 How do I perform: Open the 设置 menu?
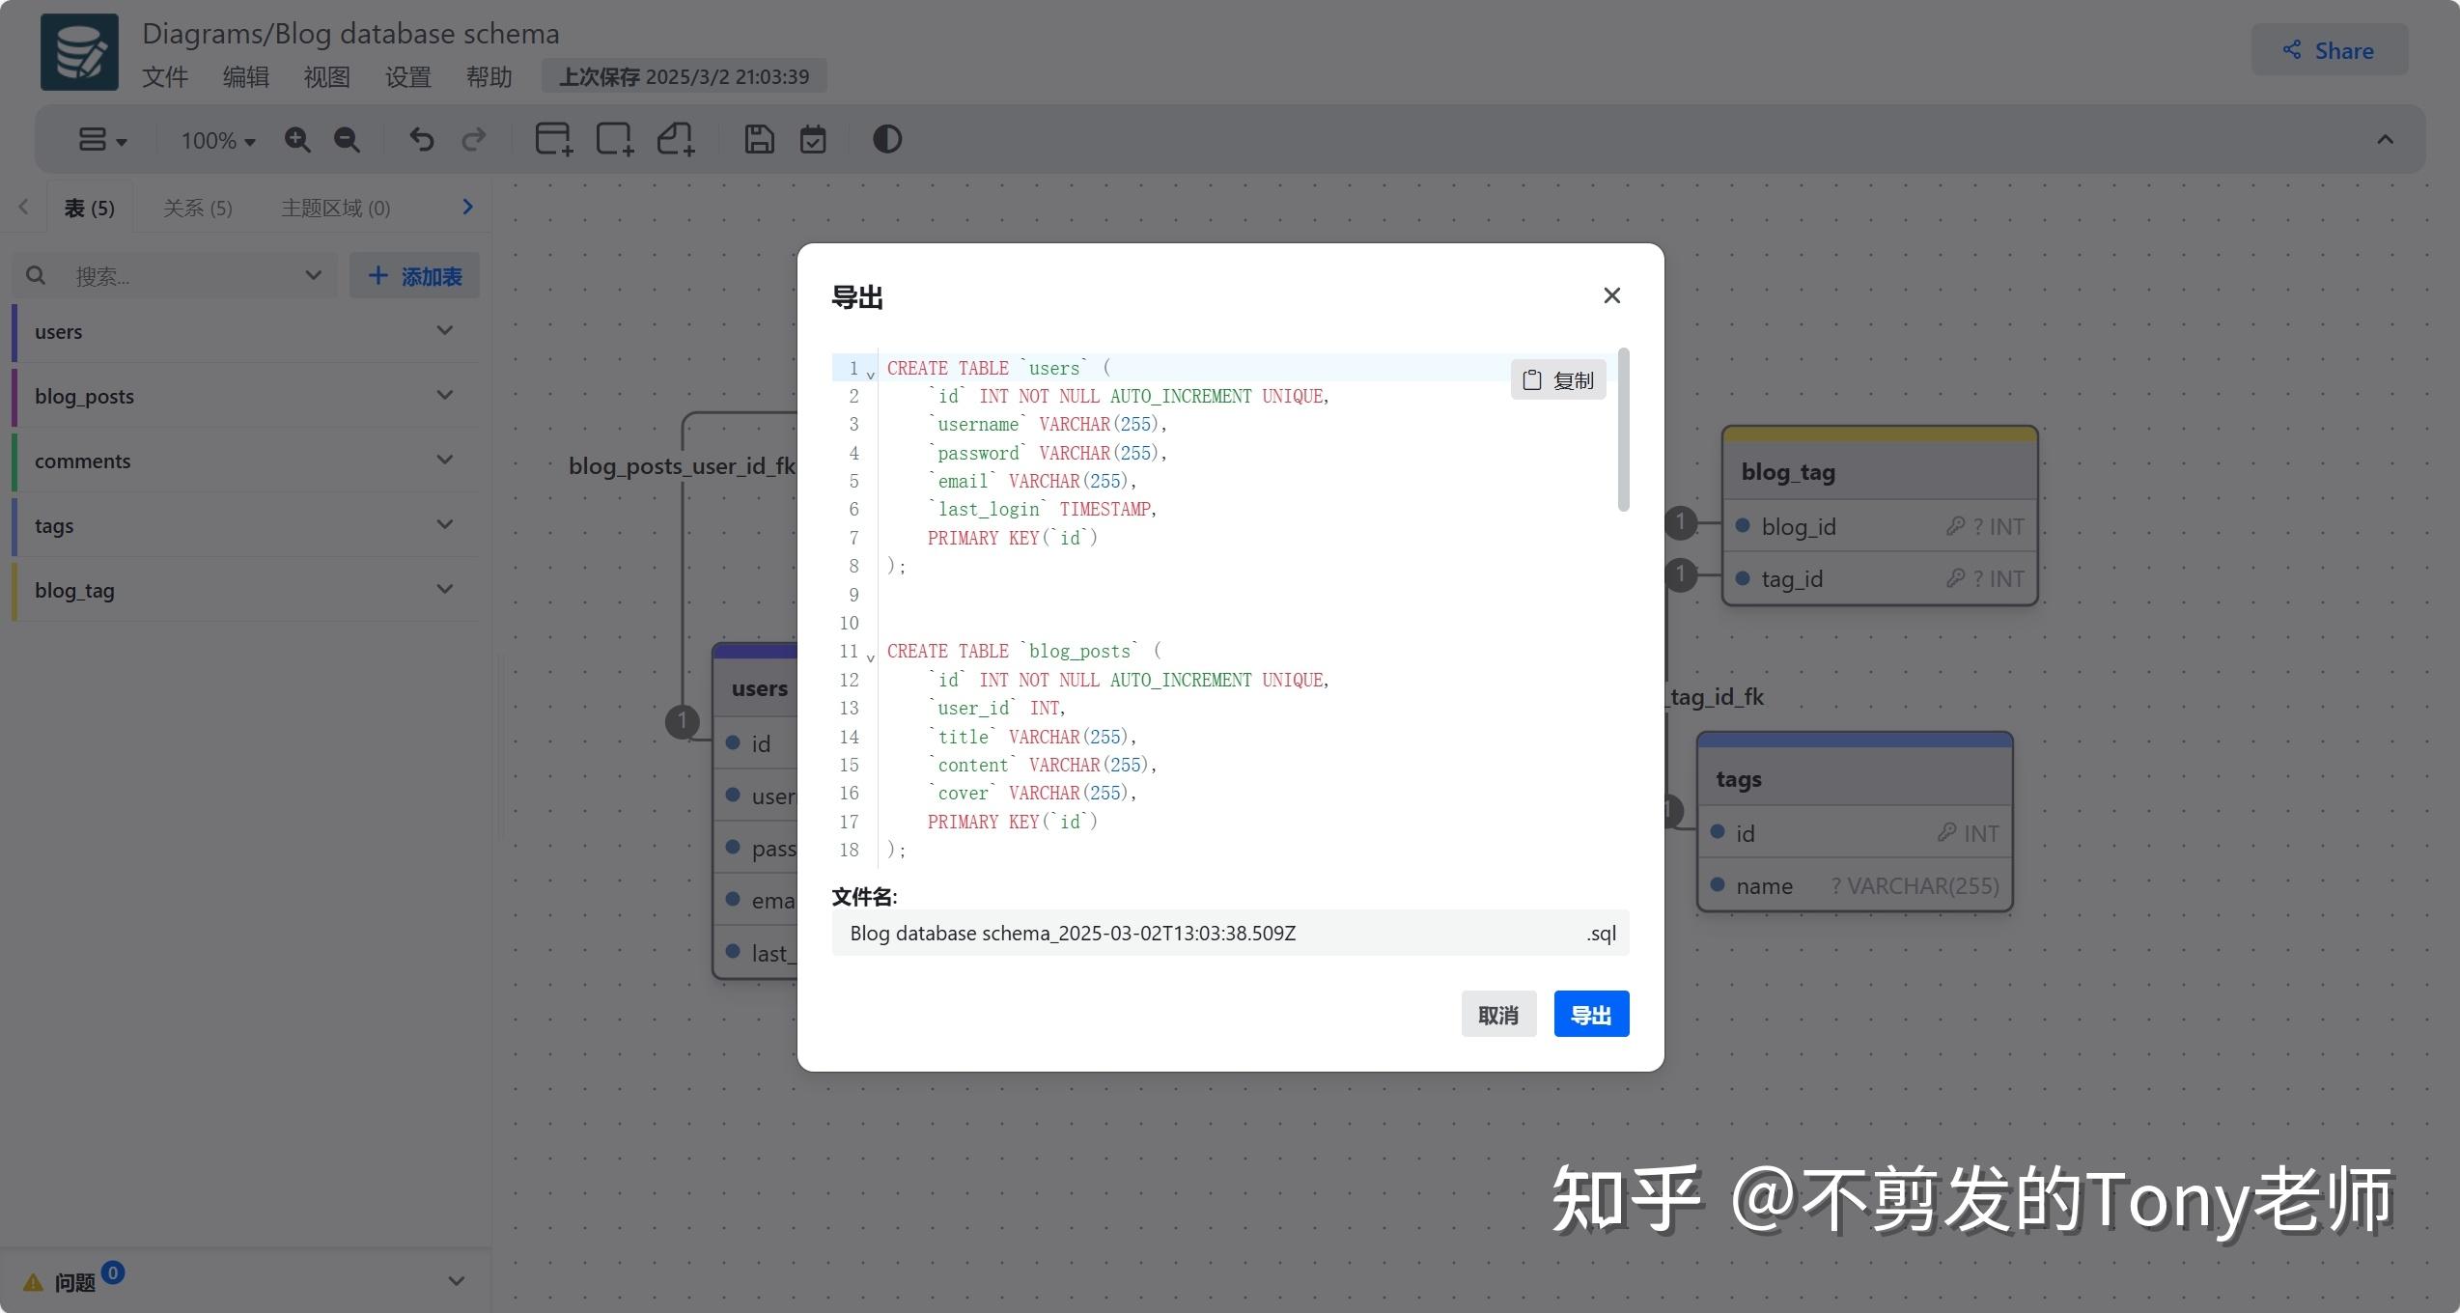point(408,77)
